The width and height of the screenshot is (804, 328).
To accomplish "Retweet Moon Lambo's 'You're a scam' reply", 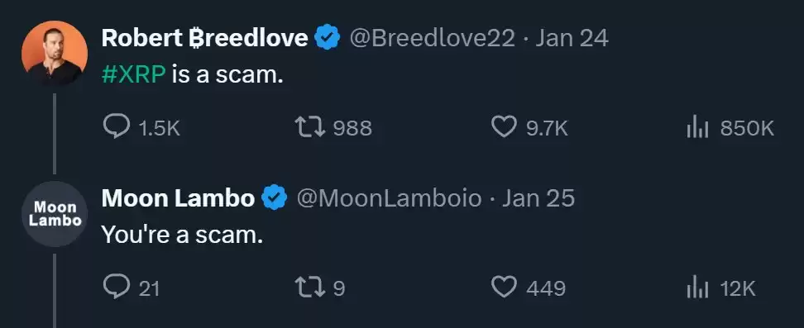I will pos(320,288).
